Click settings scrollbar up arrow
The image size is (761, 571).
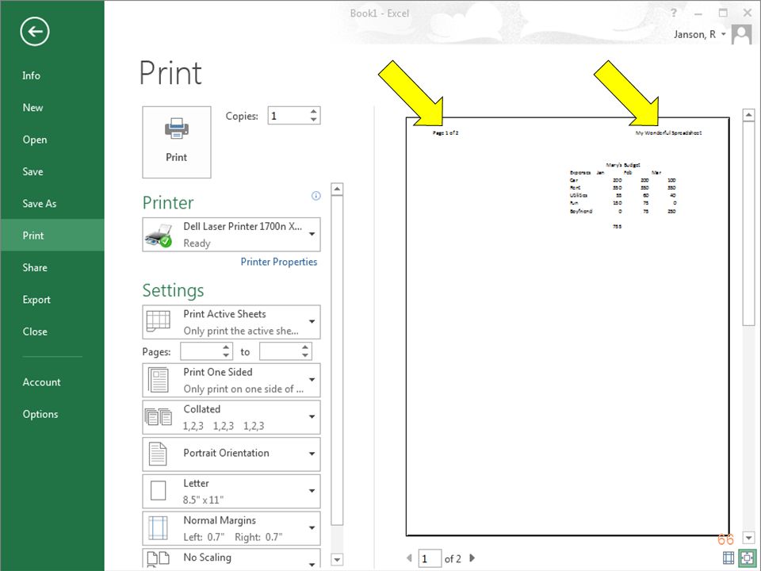(337, 189)
